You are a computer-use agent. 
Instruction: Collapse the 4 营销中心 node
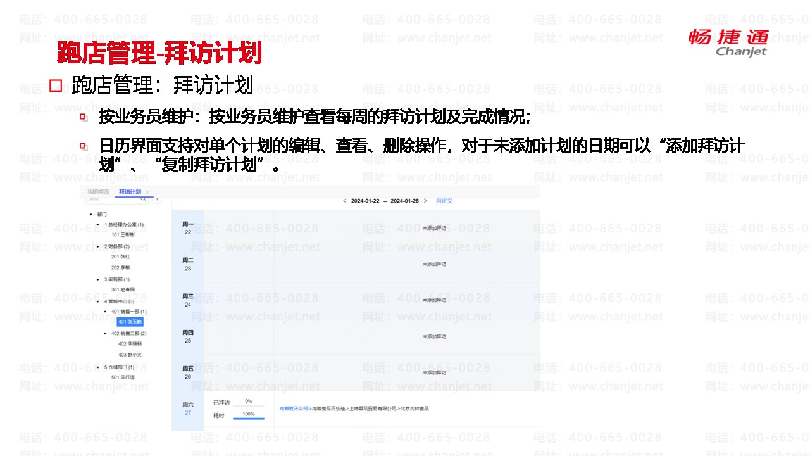pyautogui.click(x=98, y=301)
